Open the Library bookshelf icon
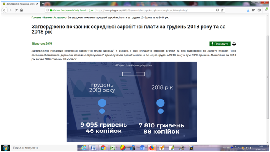 click(254, 10)
